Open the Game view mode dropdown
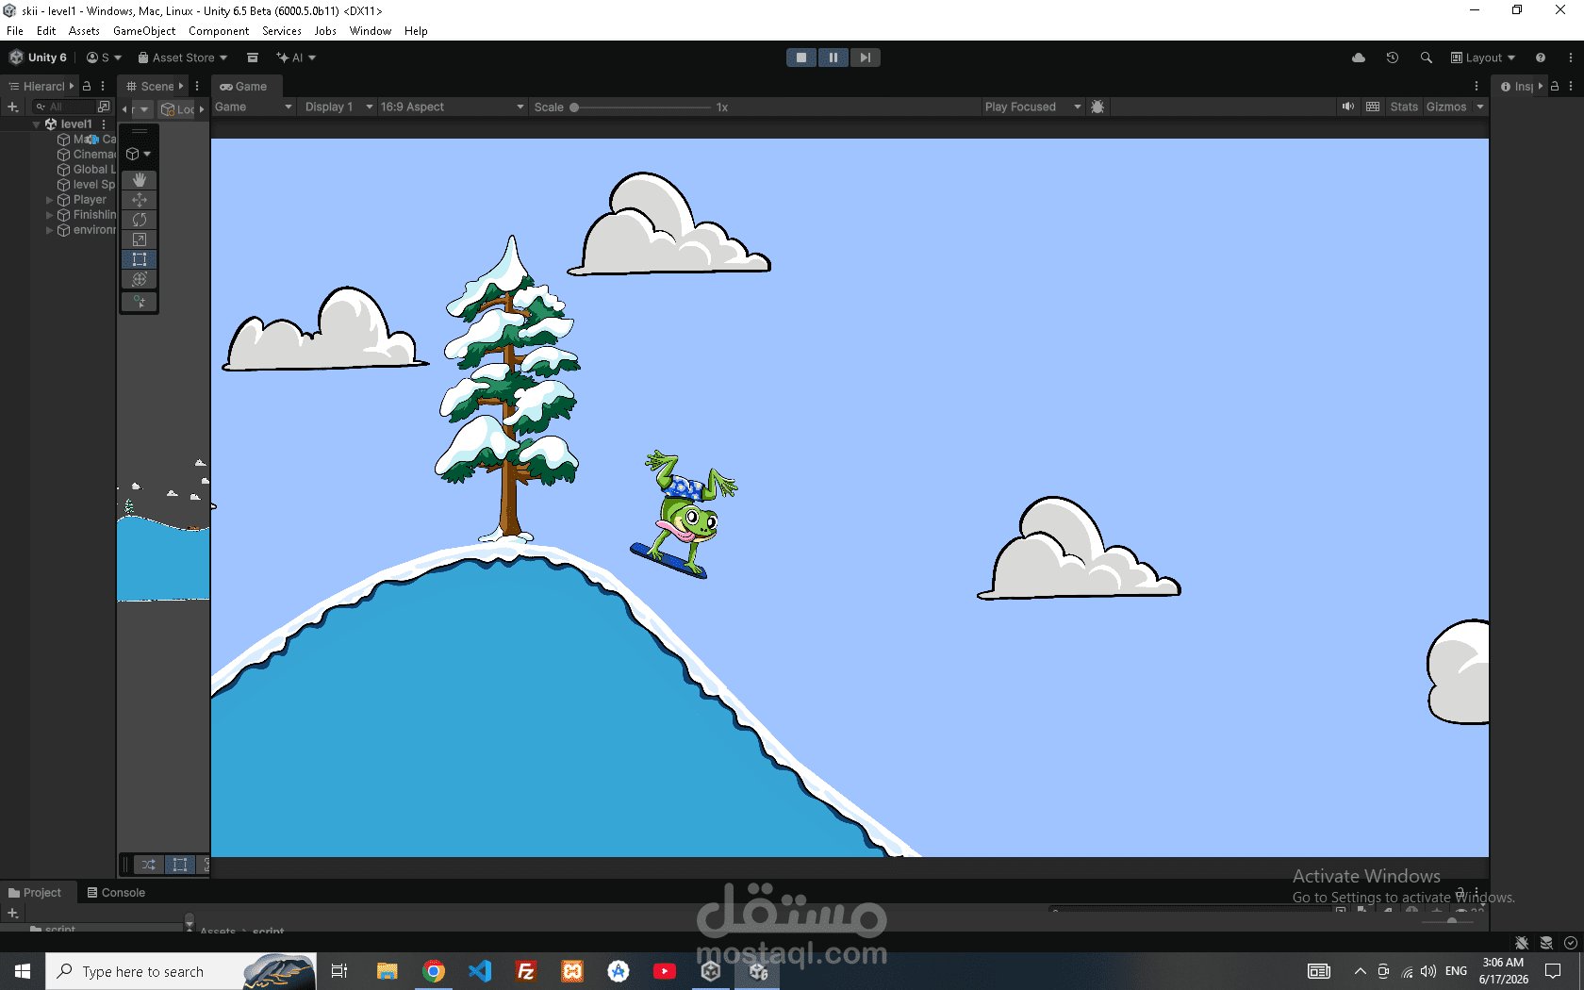The image size is (1584, 990). 254,107
